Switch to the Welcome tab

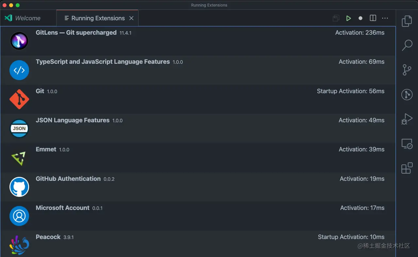click(28, 18)
